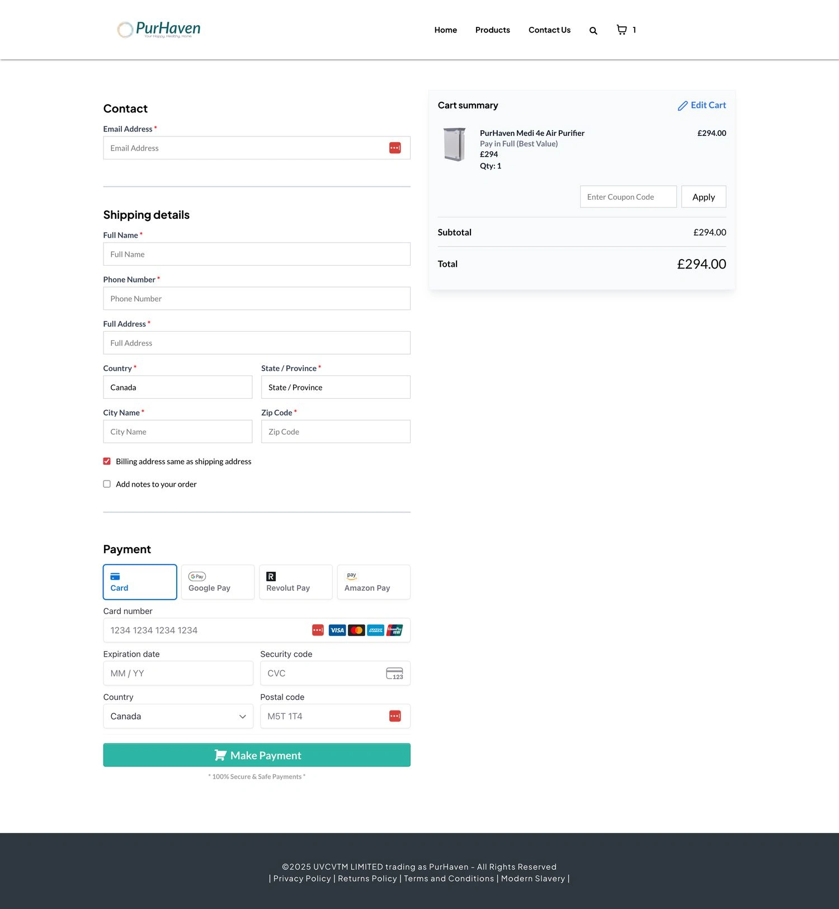Viewport: 839px width, 909px height.
Task: Click the Postal code input field
Action: pyautogui.click(x=336, y=716)
